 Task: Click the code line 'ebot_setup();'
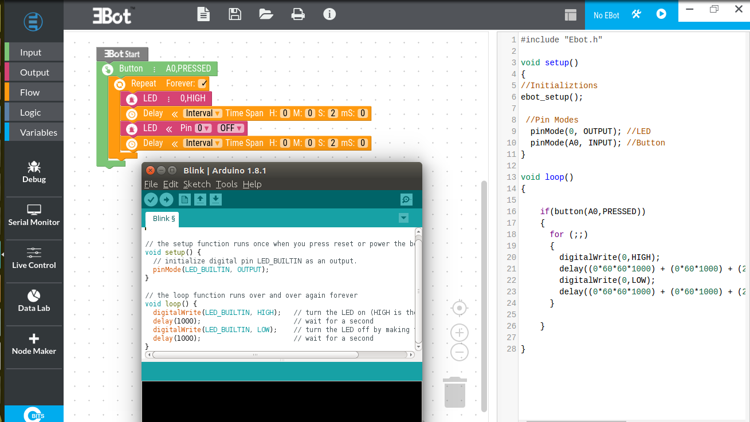click(x=552, y=97)
